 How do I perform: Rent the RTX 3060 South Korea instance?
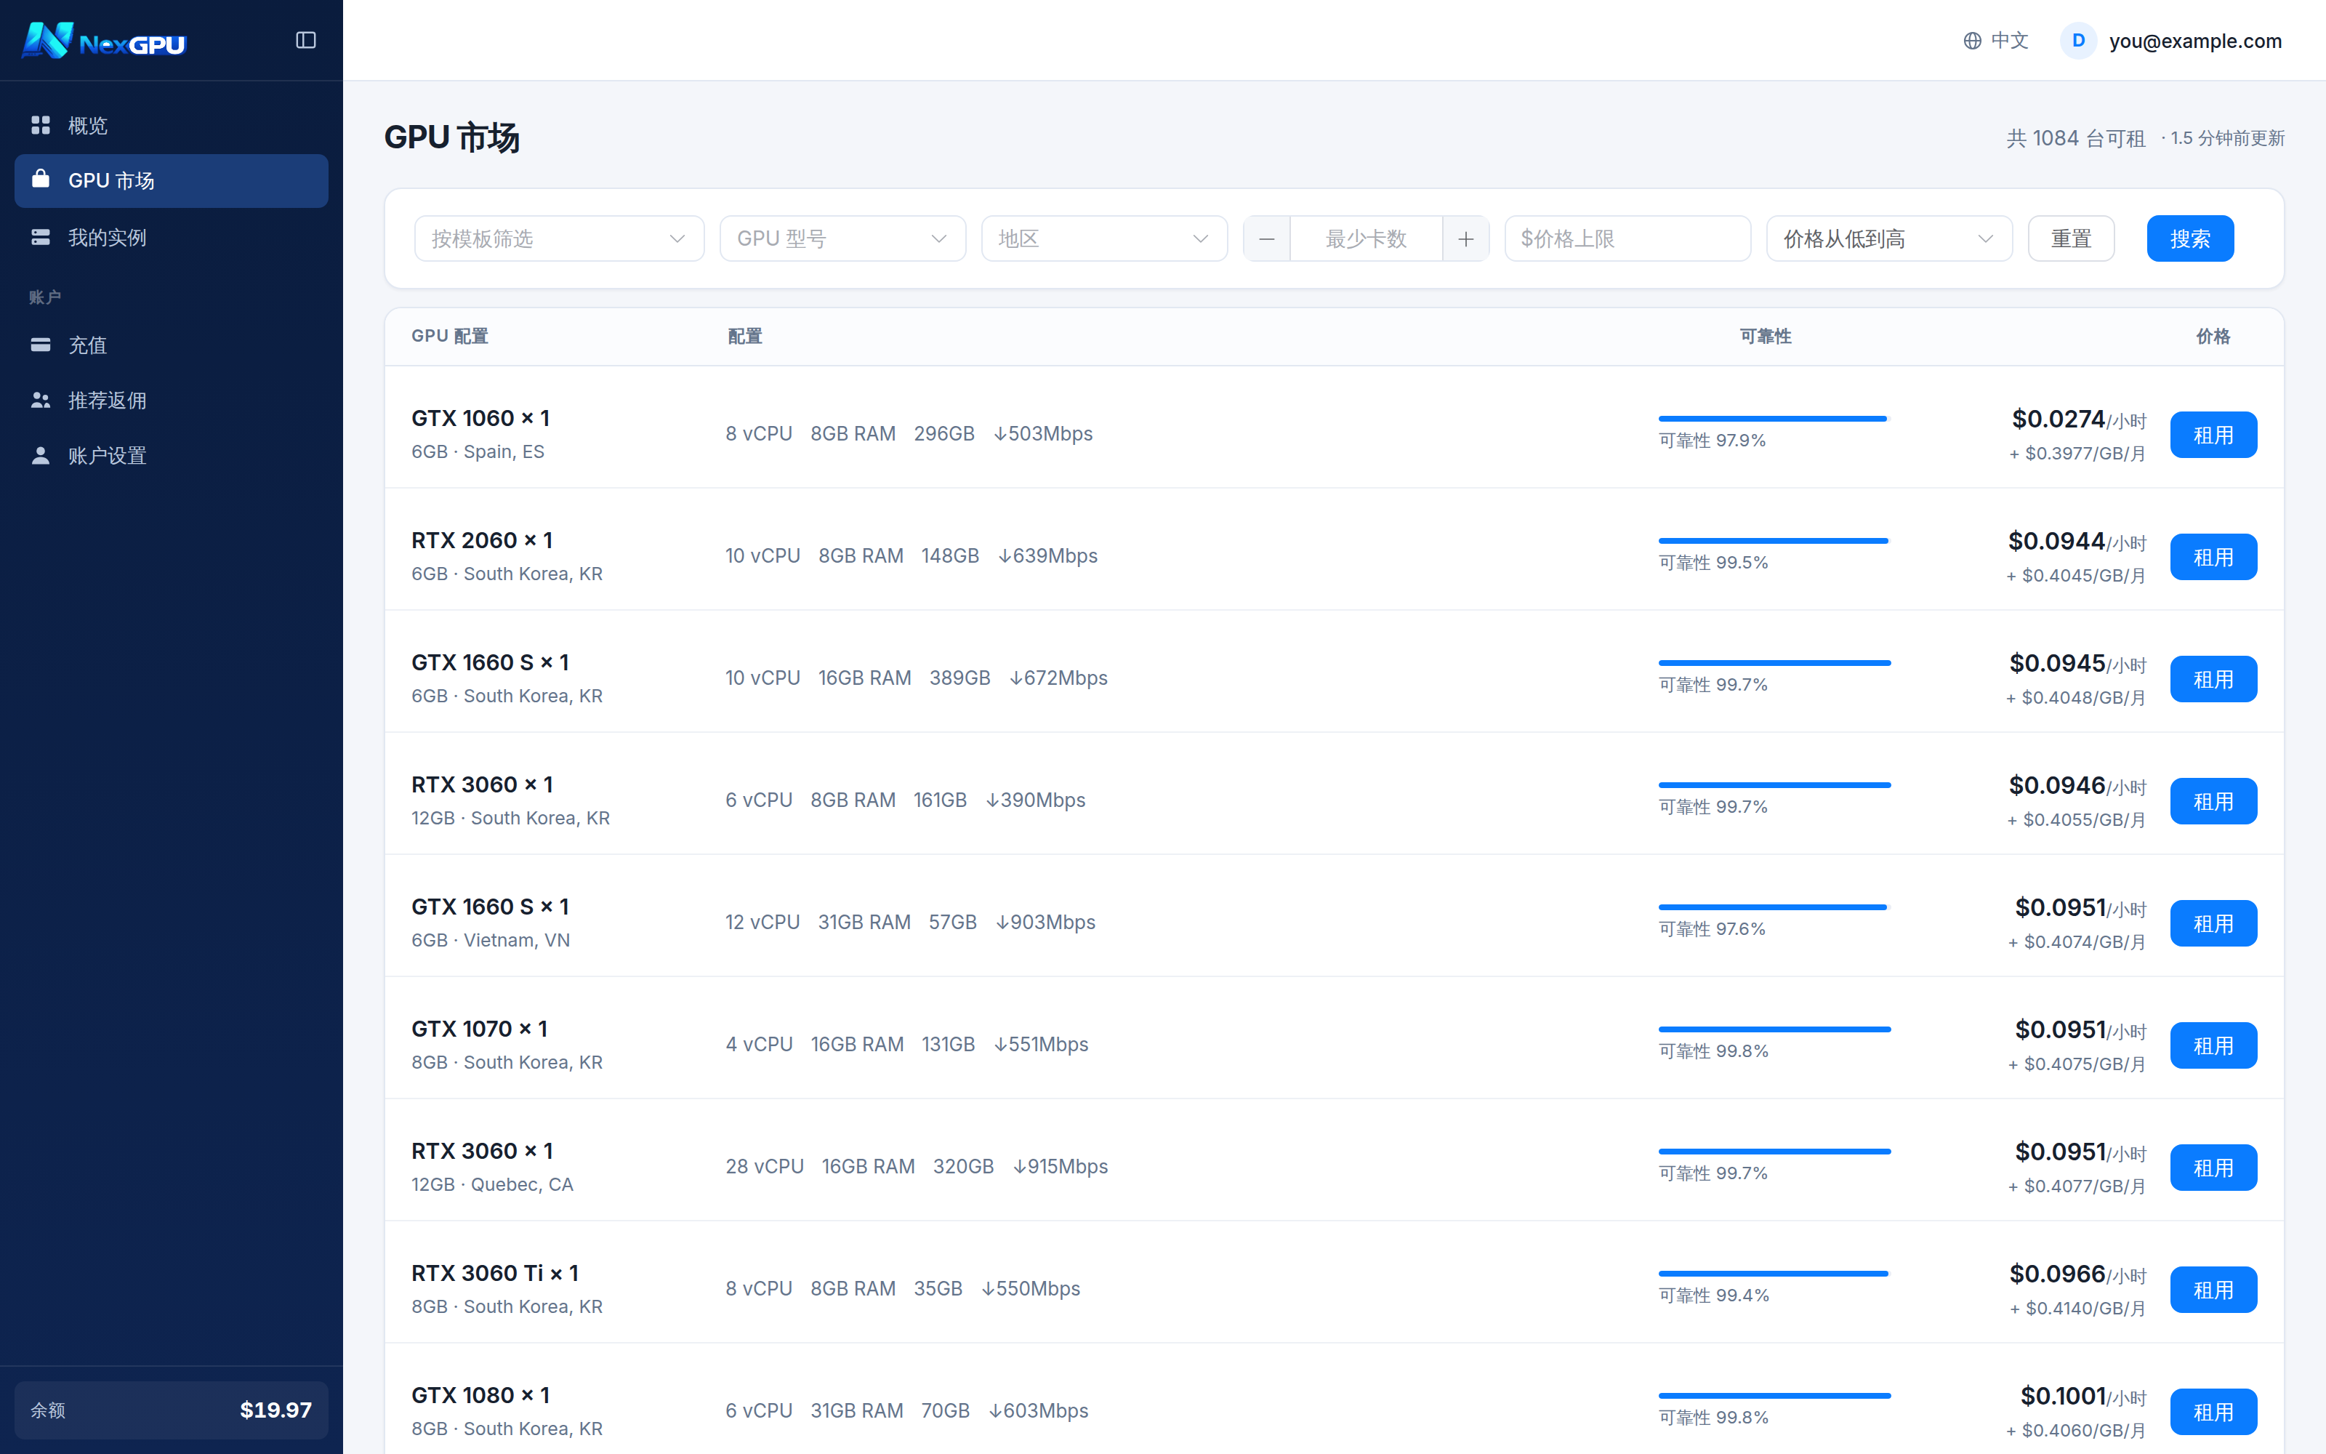click(x=2213, y=801)
